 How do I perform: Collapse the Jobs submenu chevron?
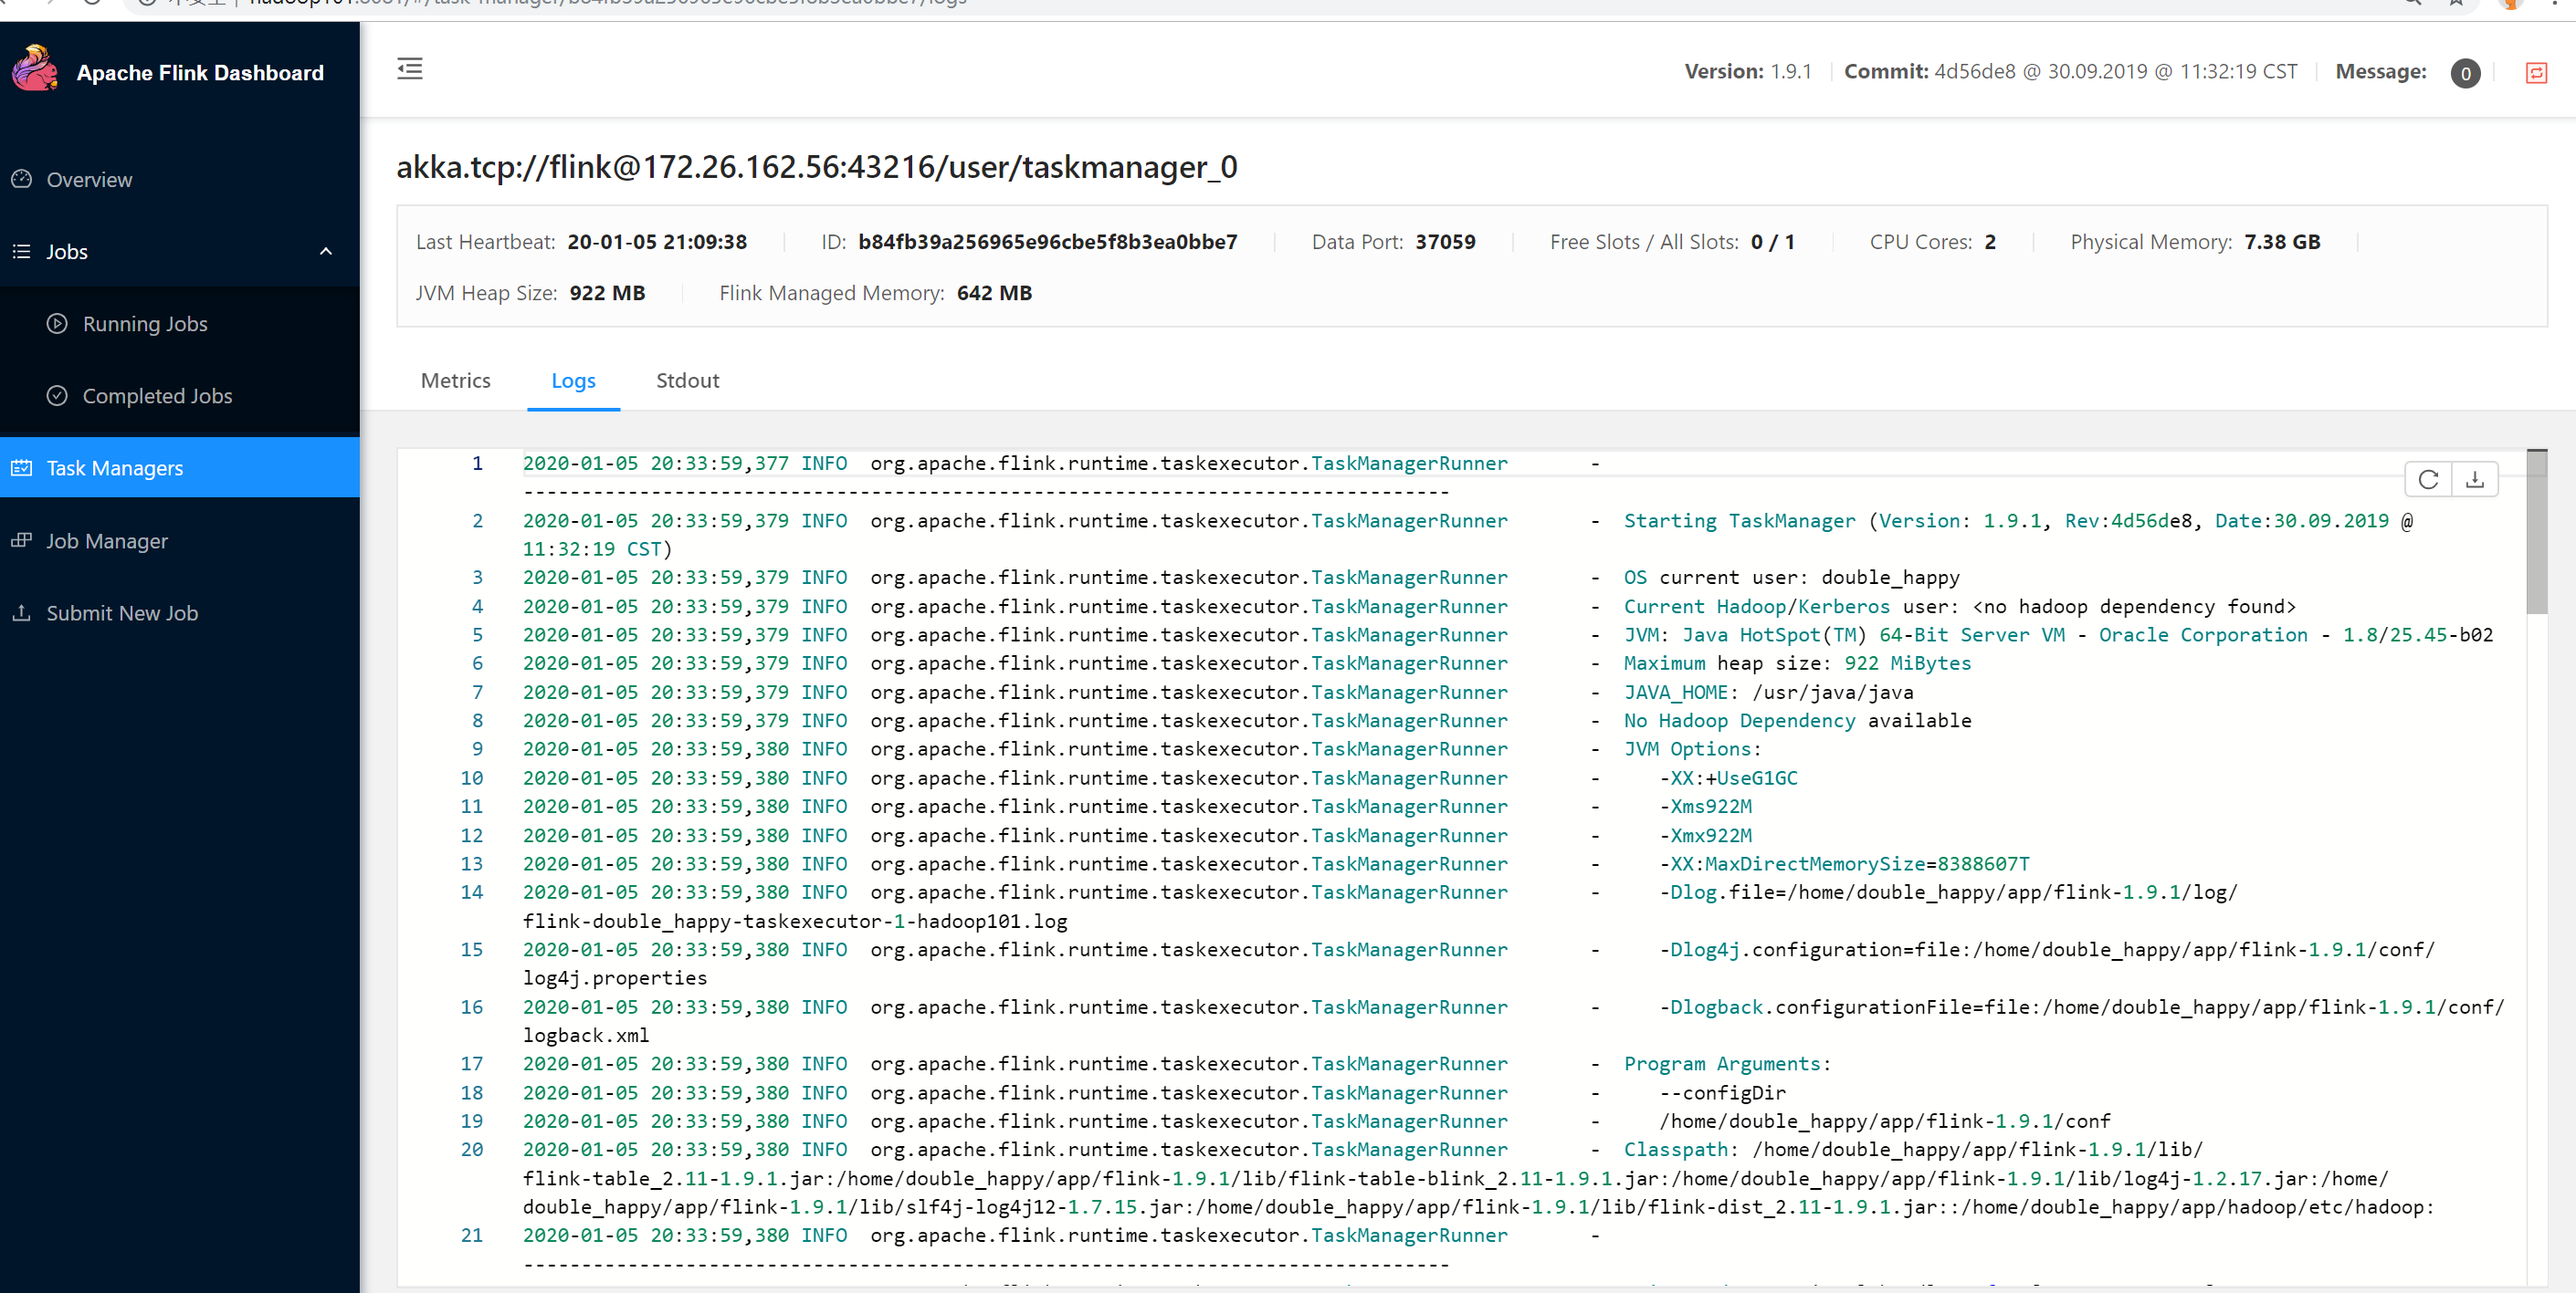[x=326, y=252]
